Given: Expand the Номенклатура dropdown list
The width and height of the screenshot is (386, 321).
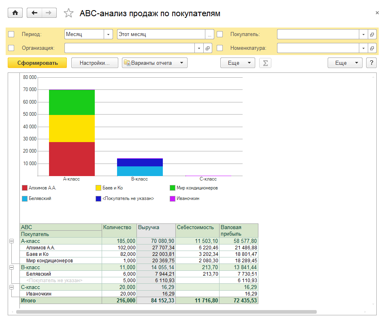Looking at the screenshot, I should tap(363, 48).
